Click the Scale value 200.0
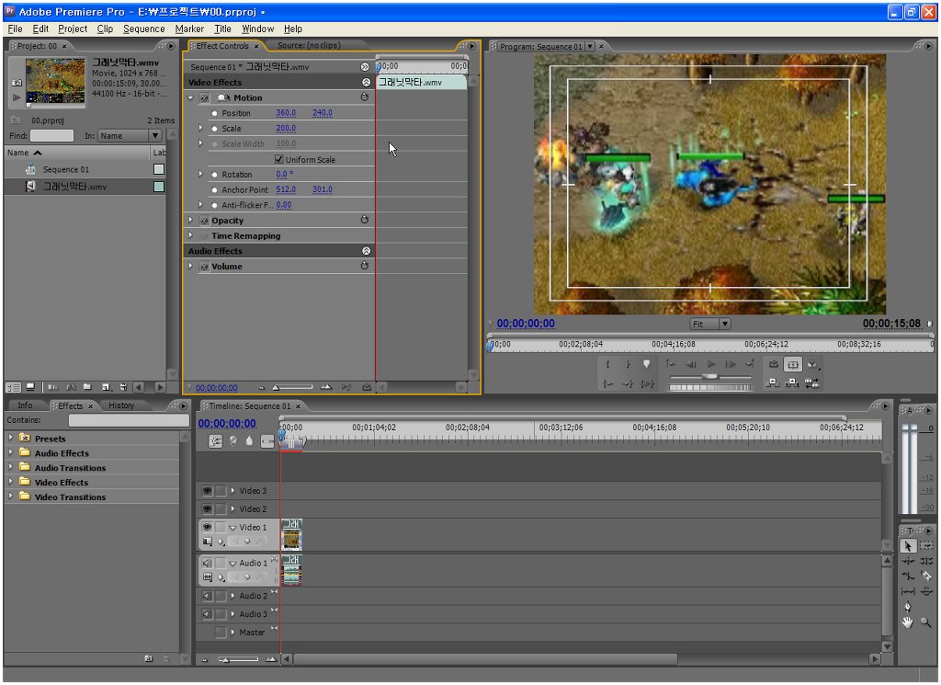Viewport: 941px width, 685px height. click(286, 129)
